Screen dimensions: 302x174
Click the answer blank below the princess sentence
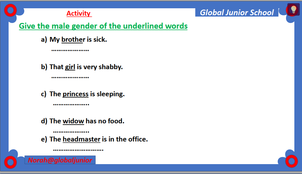coord(71,104)
